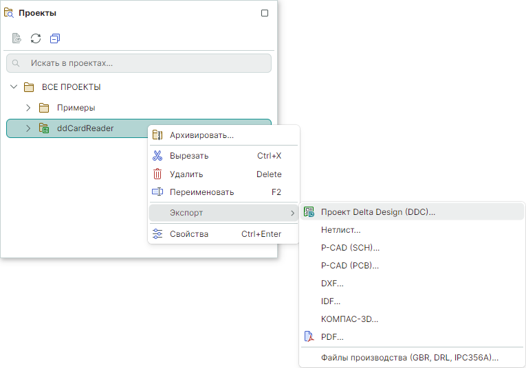Choose Архивировать… from the context menu
The width and height of the screenshot is (526, 368).
[x=201, y=135]
